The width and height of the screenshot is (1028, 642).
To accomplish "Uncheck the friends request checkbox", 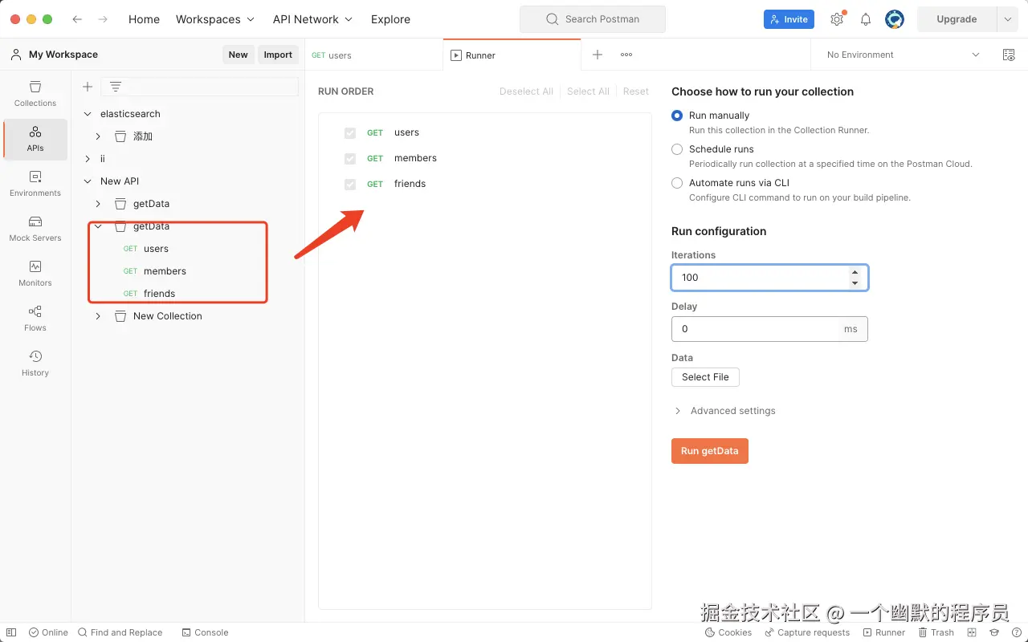I will click(x=350, y=184).
